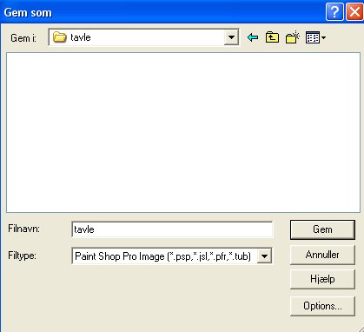The image size is (364, 332).
Task: Open the Options... button
Action: (322, 306)
